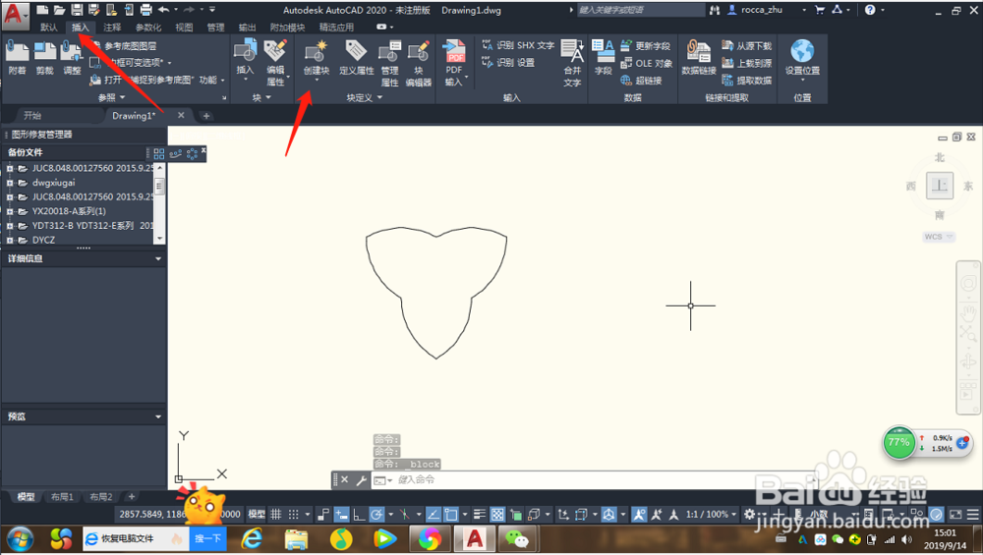Click the Undo arrow icon
This screenshot has height=555, width=983.
tap(163, 10)
